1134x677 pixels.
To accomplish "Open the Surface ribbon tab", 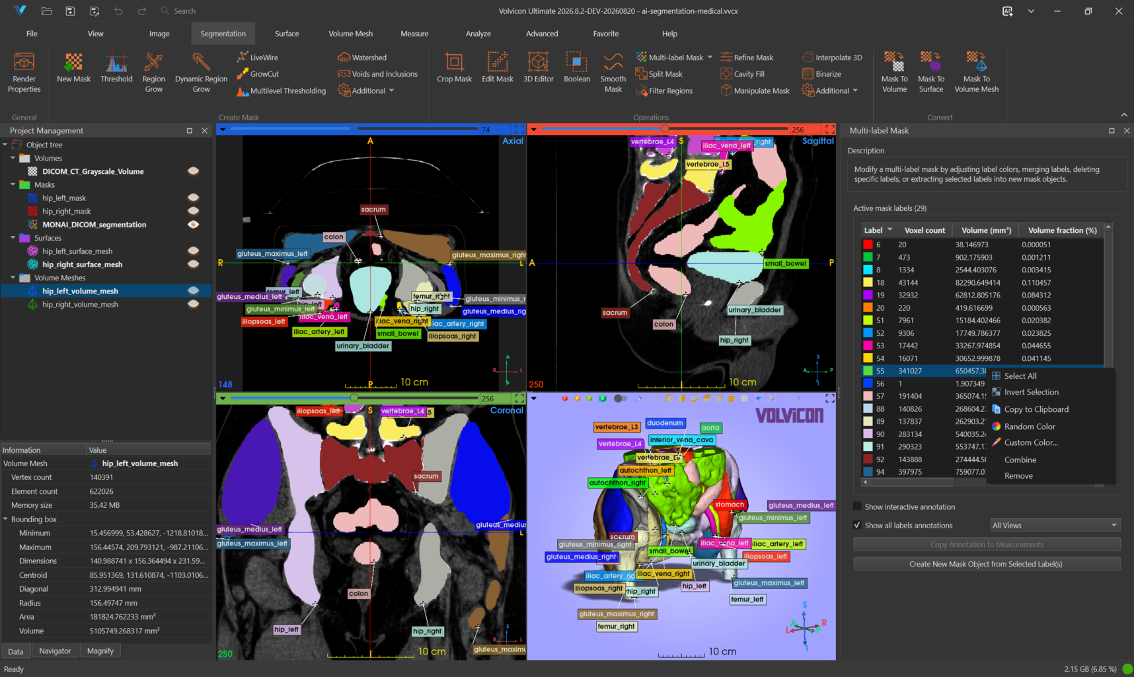I will click(x=287, y=34).
